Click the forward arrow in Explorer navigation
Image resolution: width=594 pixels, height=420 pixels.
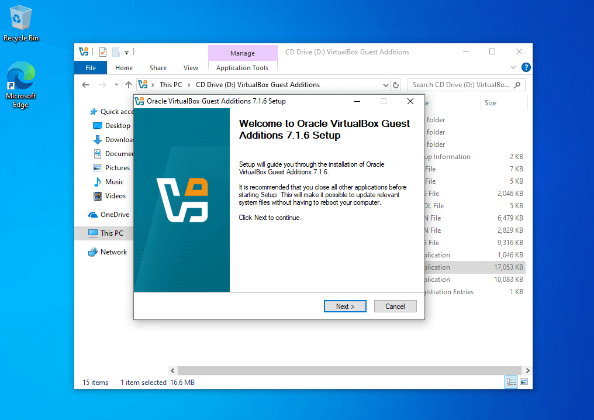(102, 85)
